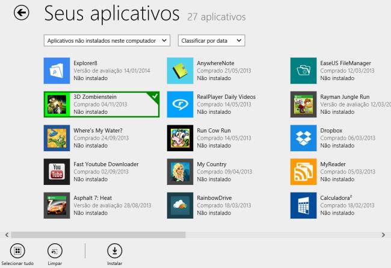
Task: Click the EaseUS FileManager icon
Action: pyautogui.click(x=303, y=70)
